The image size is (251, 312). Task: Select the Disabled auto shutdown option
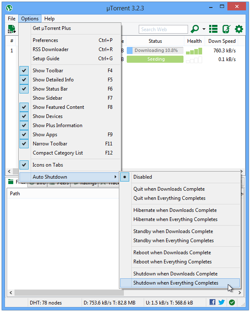click(180, 177)
